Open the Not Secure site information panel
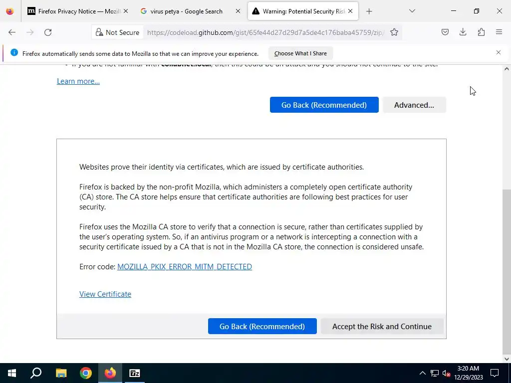 click(x=117, y=32)
